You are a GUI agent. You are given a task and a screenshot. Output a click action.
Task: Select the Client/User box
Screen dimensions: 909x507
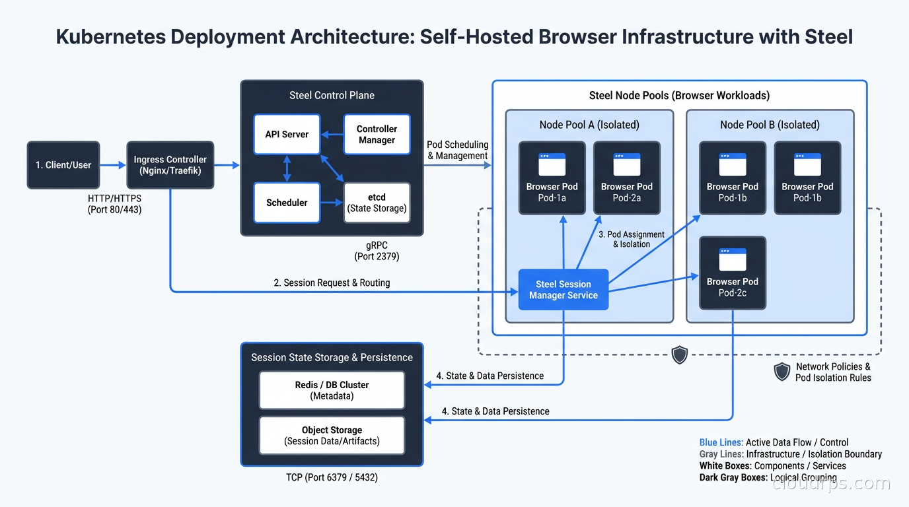click(x=63, y=165)
